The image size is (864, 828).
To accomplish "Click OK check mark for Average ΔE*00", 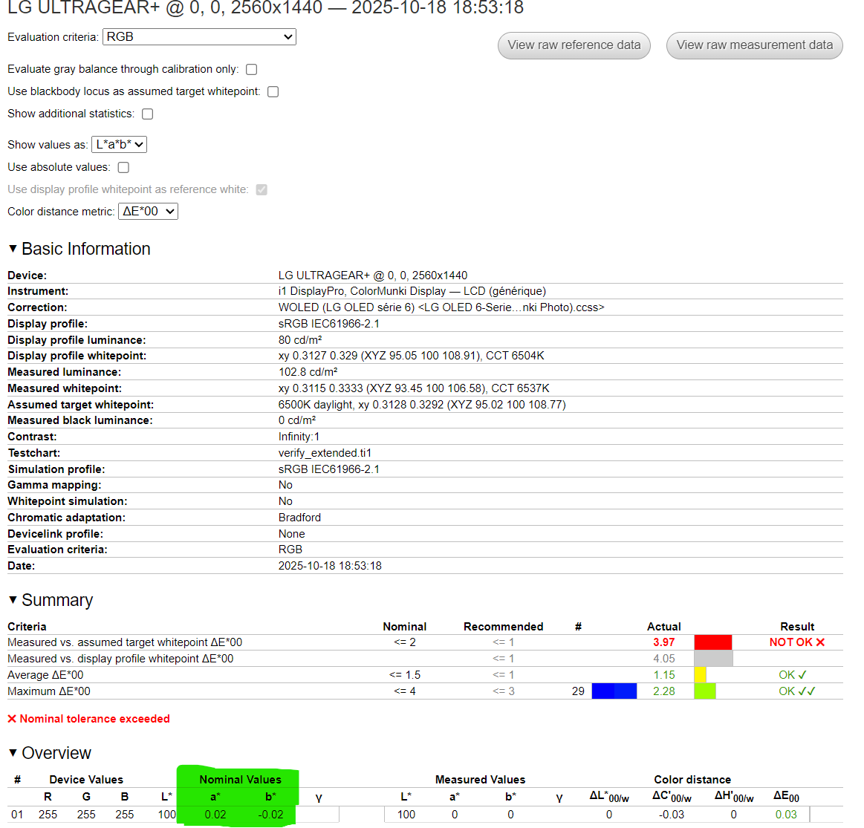I will tap(802, 675).
